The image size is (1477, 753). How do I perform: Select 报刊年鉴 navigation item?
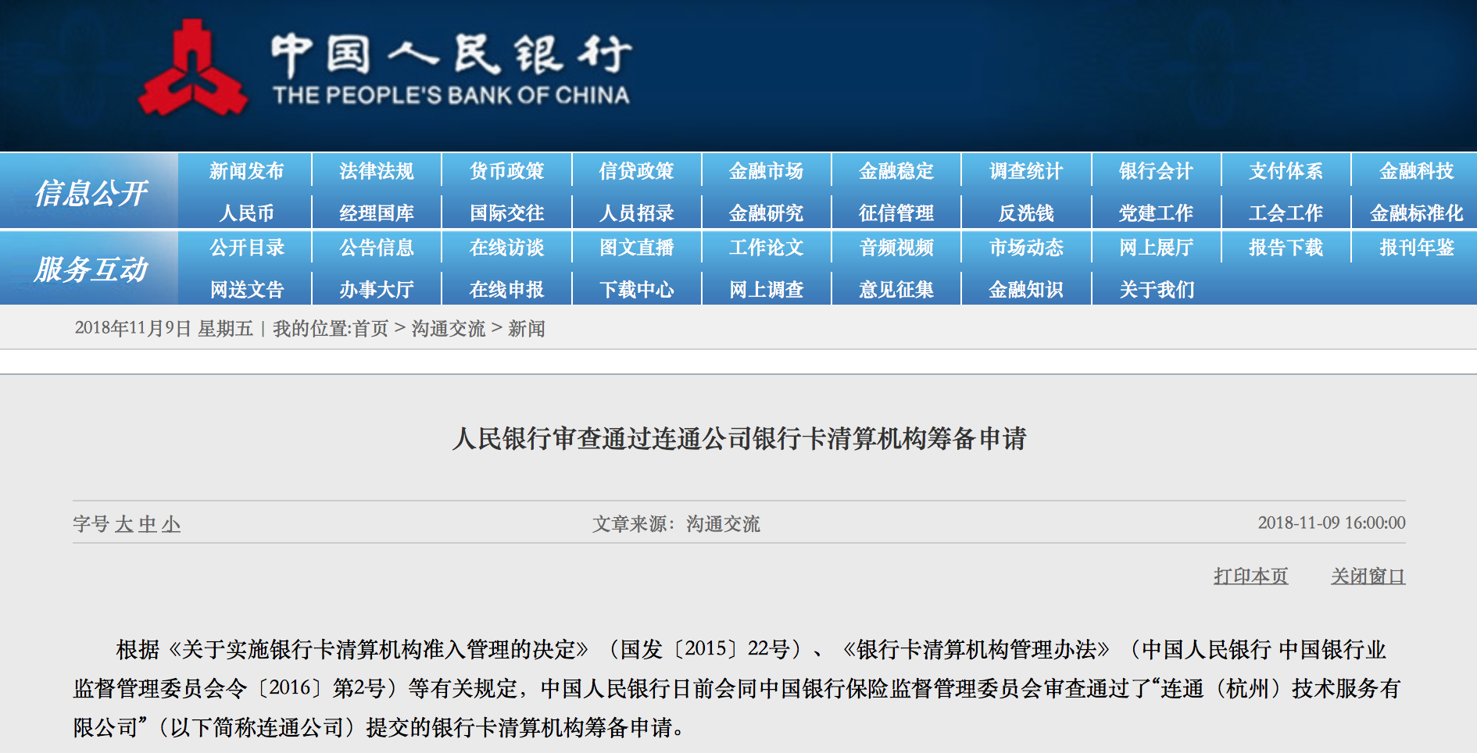coord(1416,248)
